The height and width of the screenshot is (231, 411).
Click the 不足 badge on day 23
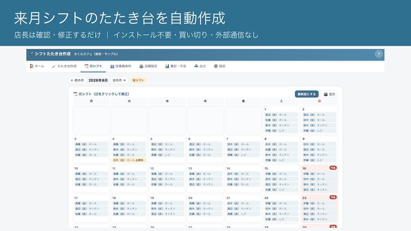[333, 197]
